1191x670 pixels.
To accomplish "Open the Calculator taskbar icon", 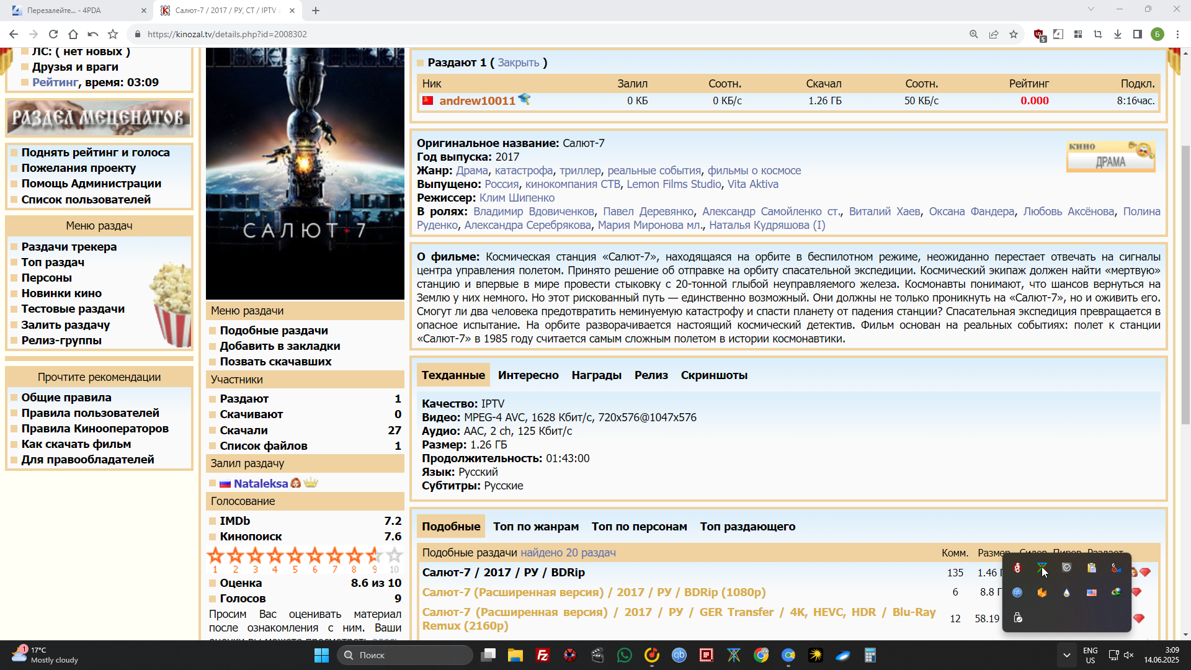I will pos(870,655).
